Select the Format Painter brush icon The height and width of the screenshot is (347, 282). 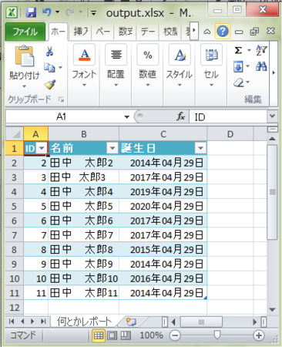50,84
